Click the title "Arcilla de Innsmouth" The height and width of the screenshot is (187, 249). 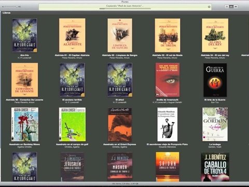coord(167,100)
